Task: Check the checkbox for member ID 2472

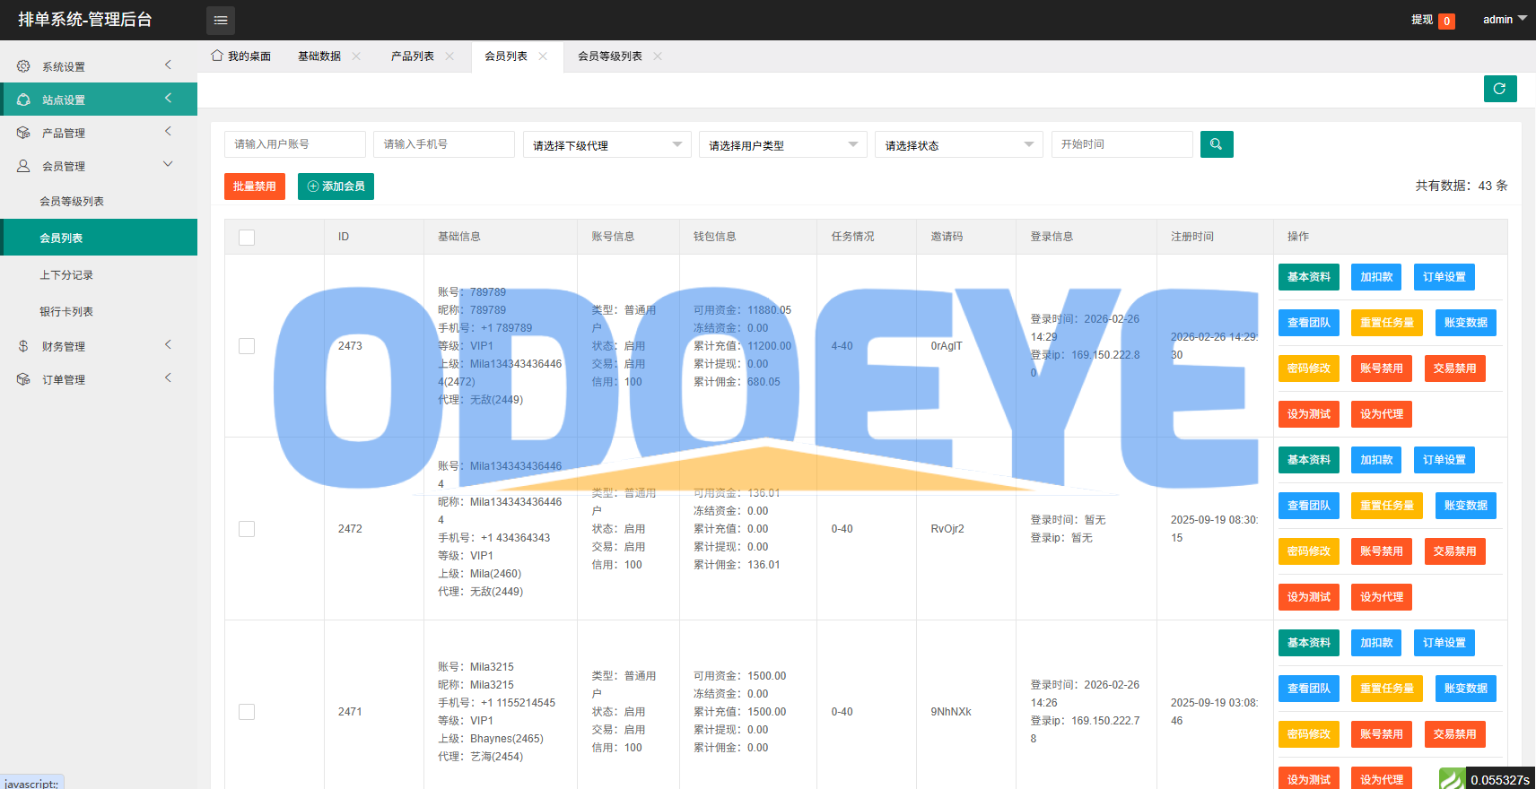Action: [x=247, y=529]
